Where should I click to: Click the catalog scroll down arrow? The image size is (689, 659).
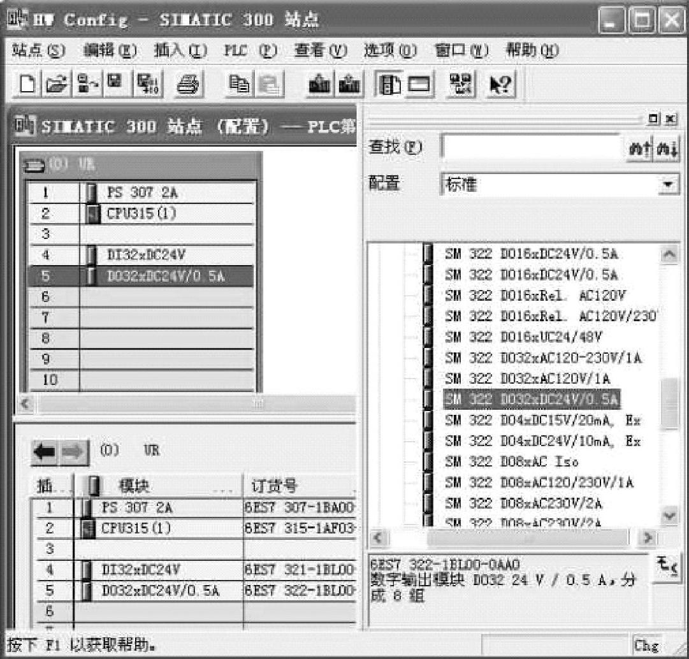(669, 516)
